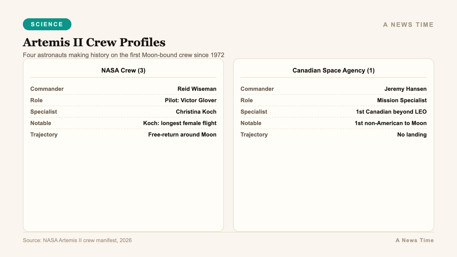The height and width of the screenshot is (257, 457).
Task: Click the 'Canadian Space Agency (1)' card heading
Action: [x=334, y=71]
